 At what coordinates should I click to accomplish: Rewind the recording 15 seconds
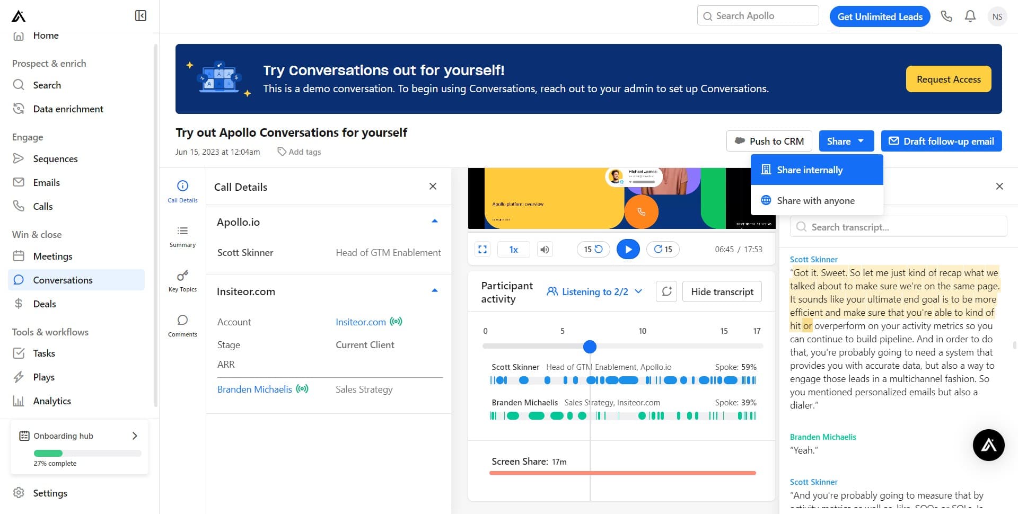(593, 249)
